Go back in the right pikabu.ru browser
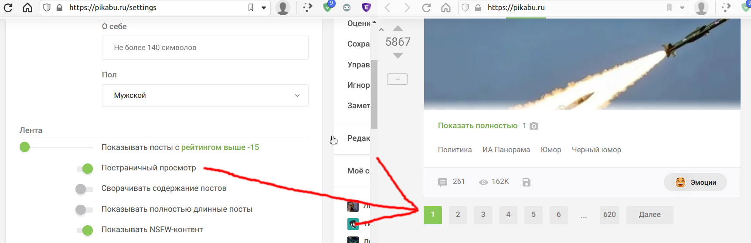751x243 pixels. (x=387, y=7)
